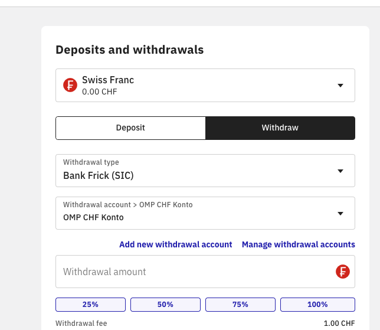The image size is (380, 330).
Task: Click the Withdrawal fee label
Action: pyautogui.click(x=81, y=324)
